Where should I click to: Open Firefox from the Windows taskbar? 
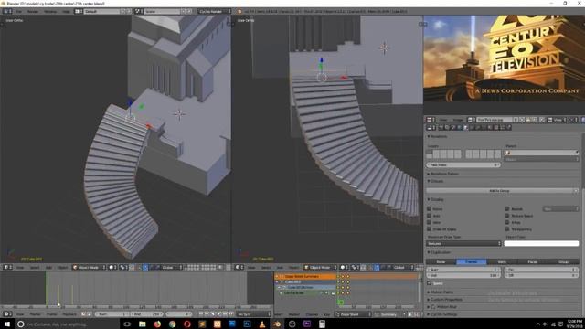157,324
